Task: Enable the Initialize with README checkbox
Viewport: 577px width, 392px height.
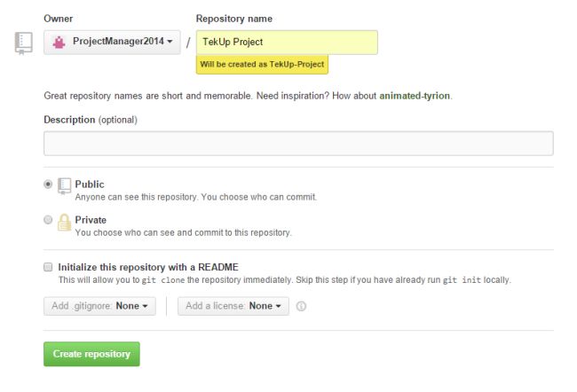Action: (x=48, y=266)
